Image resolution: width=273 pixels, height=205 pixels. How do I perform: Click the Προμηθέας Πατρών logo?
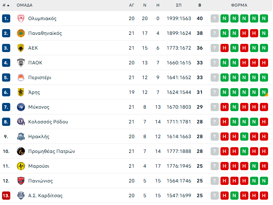click(21, 151)
